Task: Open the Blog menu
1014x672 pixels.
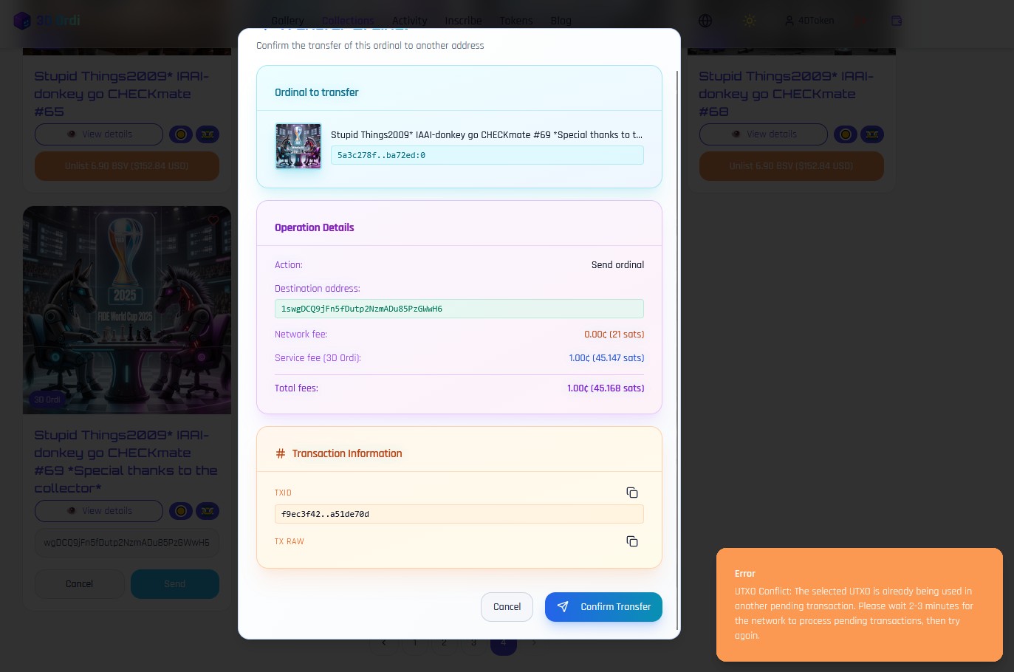Action: [561, 21]
